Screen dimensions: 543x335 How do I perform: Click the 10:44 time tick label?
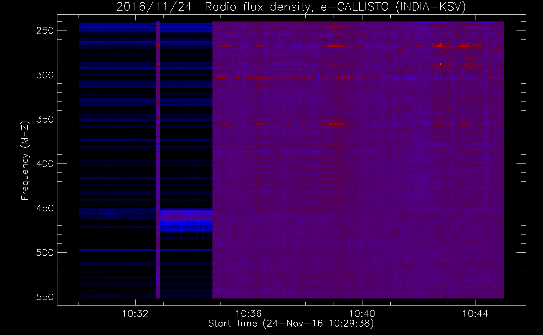pyautogui.click(x=476, y=314)
